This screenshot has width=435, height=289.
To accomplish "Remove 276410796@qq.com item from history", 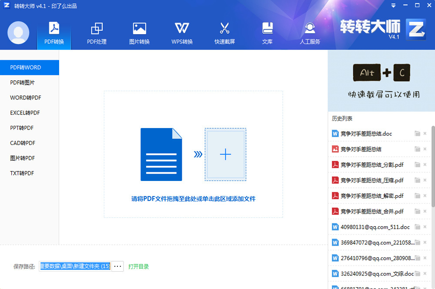I will coord(425,258).
